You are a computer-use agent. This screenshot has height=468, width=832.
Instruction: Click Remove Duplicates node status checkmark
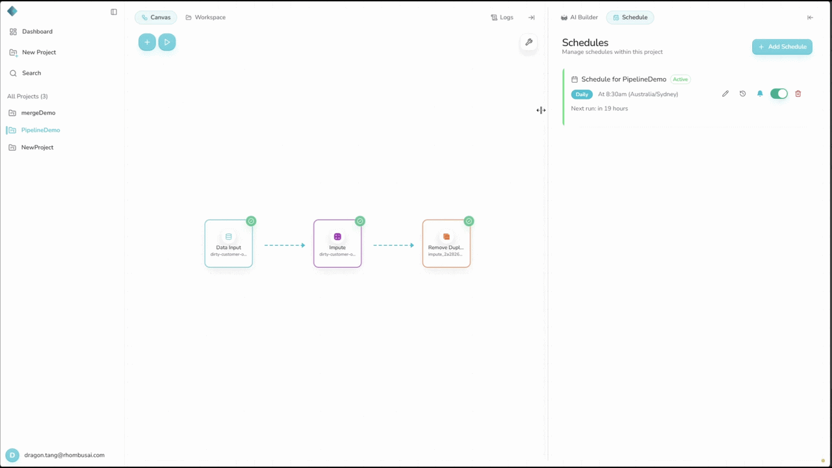click(469, 221)
